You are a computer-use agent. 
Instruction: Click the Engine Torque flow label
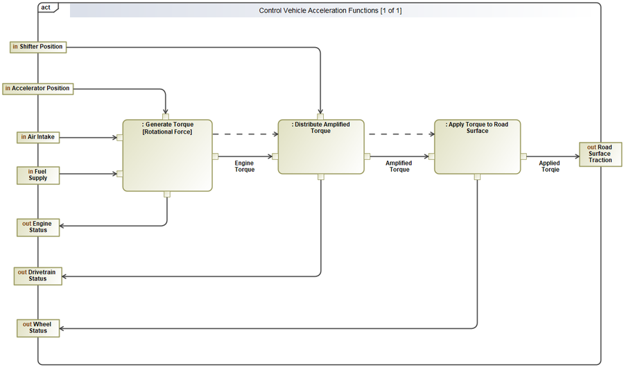coord(244,166)
